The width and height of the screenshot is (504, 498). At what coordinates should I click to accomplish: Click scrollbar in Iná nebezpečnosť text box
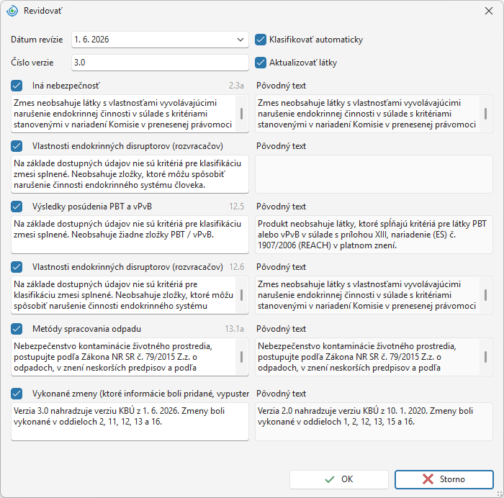pos(241,114)
